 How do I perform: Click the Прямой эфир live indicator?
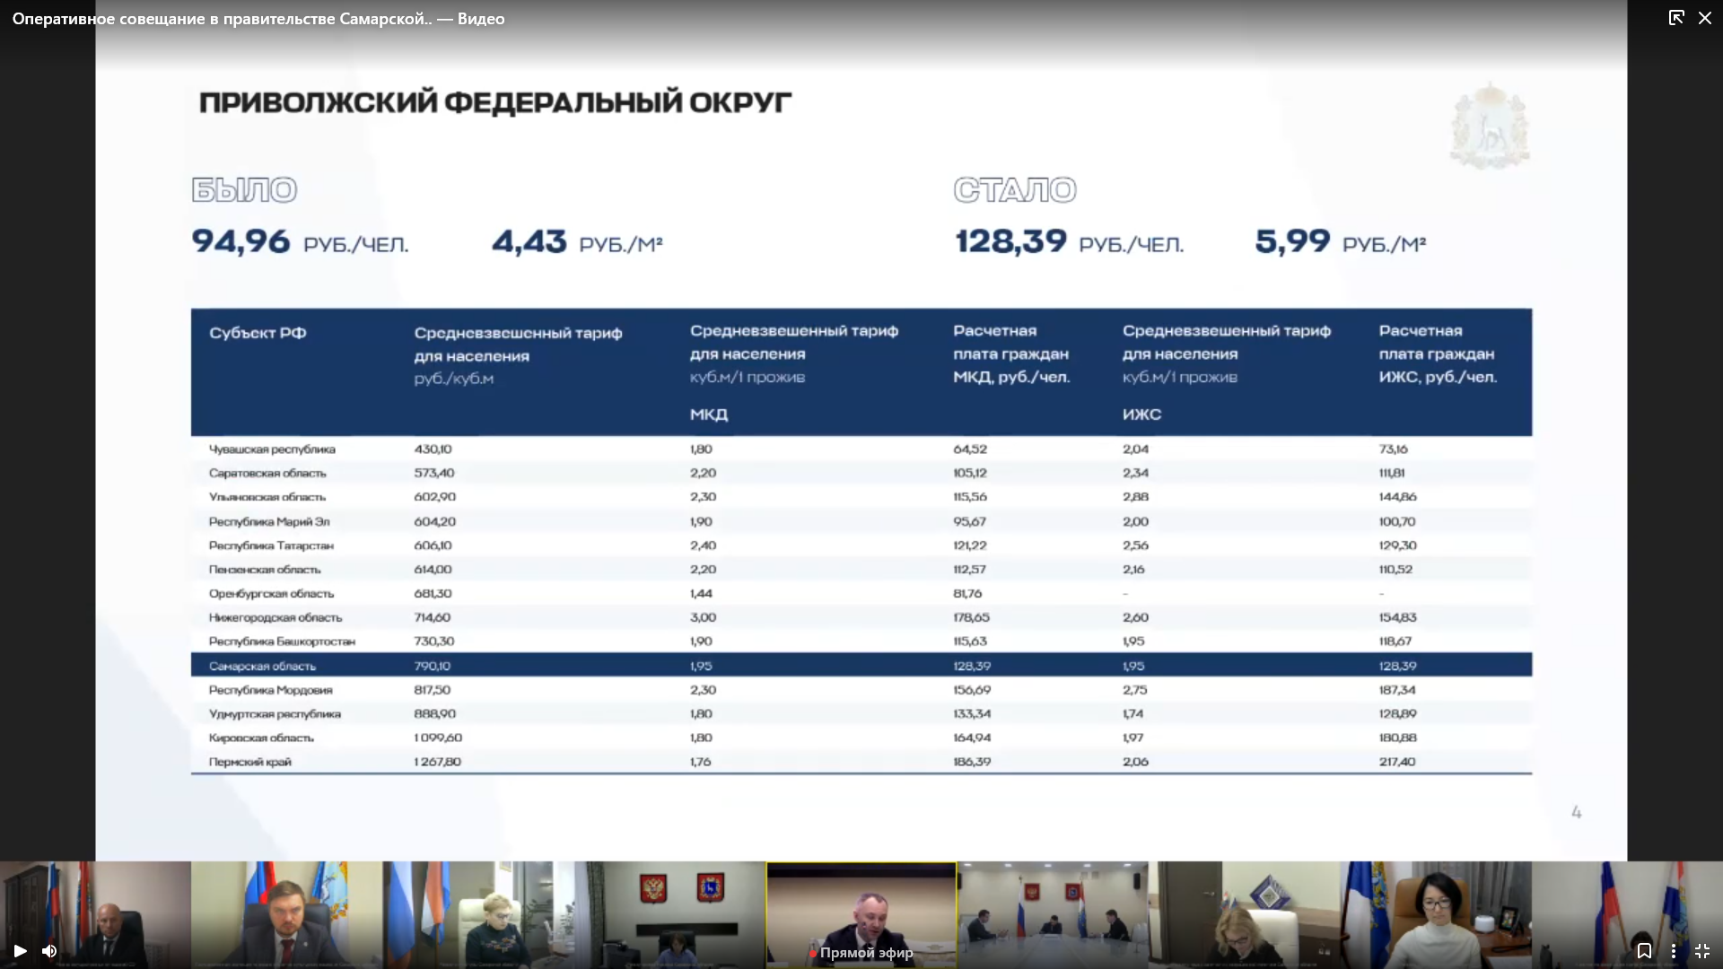coord(861,953)
